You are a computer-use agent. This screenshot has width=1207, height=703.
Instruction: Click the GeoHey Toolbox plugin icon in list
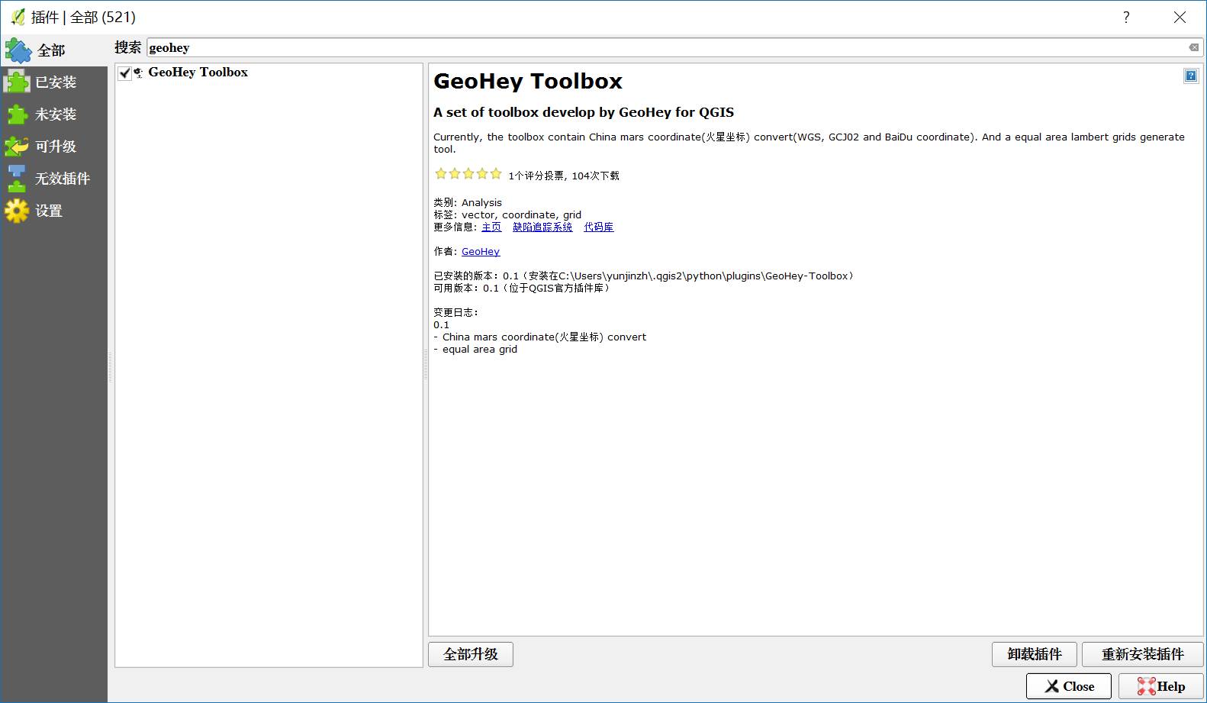138,73
